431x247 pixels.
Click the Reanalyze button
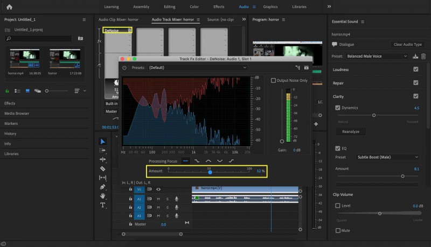click(x=351, y=131)
